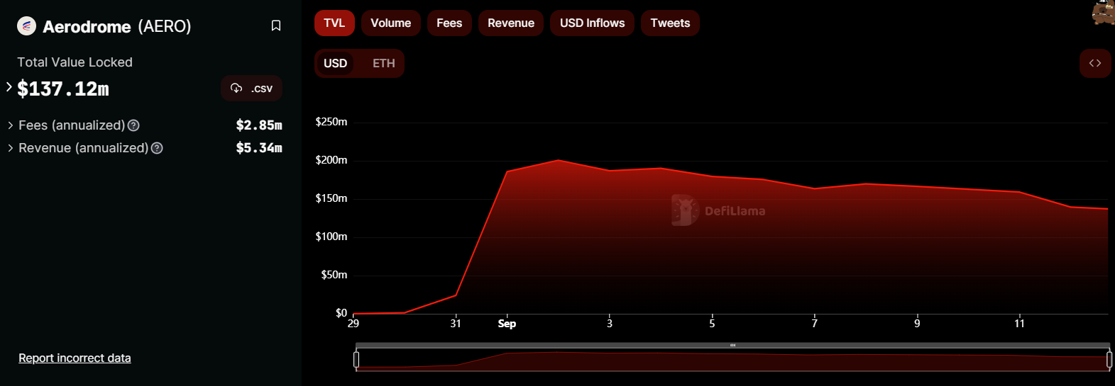Click the help icon next to Revenue (annualized)
Image resolution: width=1115 pixels, height=386 pixels.
(x=158, y=148)
